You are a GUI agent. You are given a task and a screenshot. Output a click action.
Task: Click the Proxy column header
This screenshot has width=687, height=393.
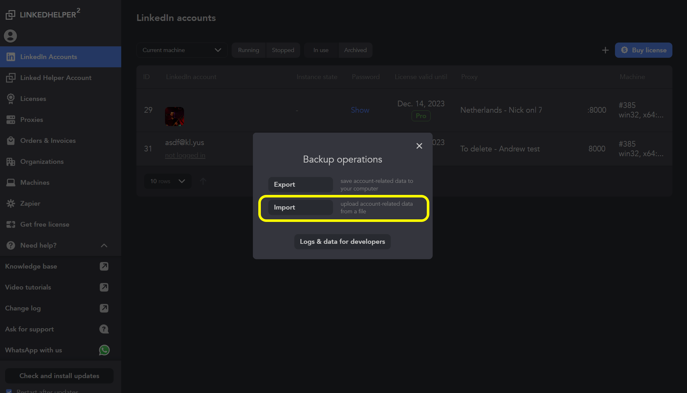469,77
